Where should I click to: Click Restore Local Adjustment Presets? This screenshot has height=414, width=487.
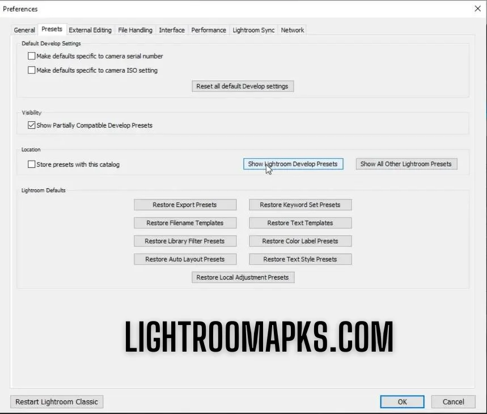tap(243, 277)
